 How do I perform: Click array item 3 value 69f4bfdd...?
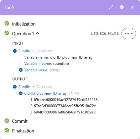pos(65,112)
